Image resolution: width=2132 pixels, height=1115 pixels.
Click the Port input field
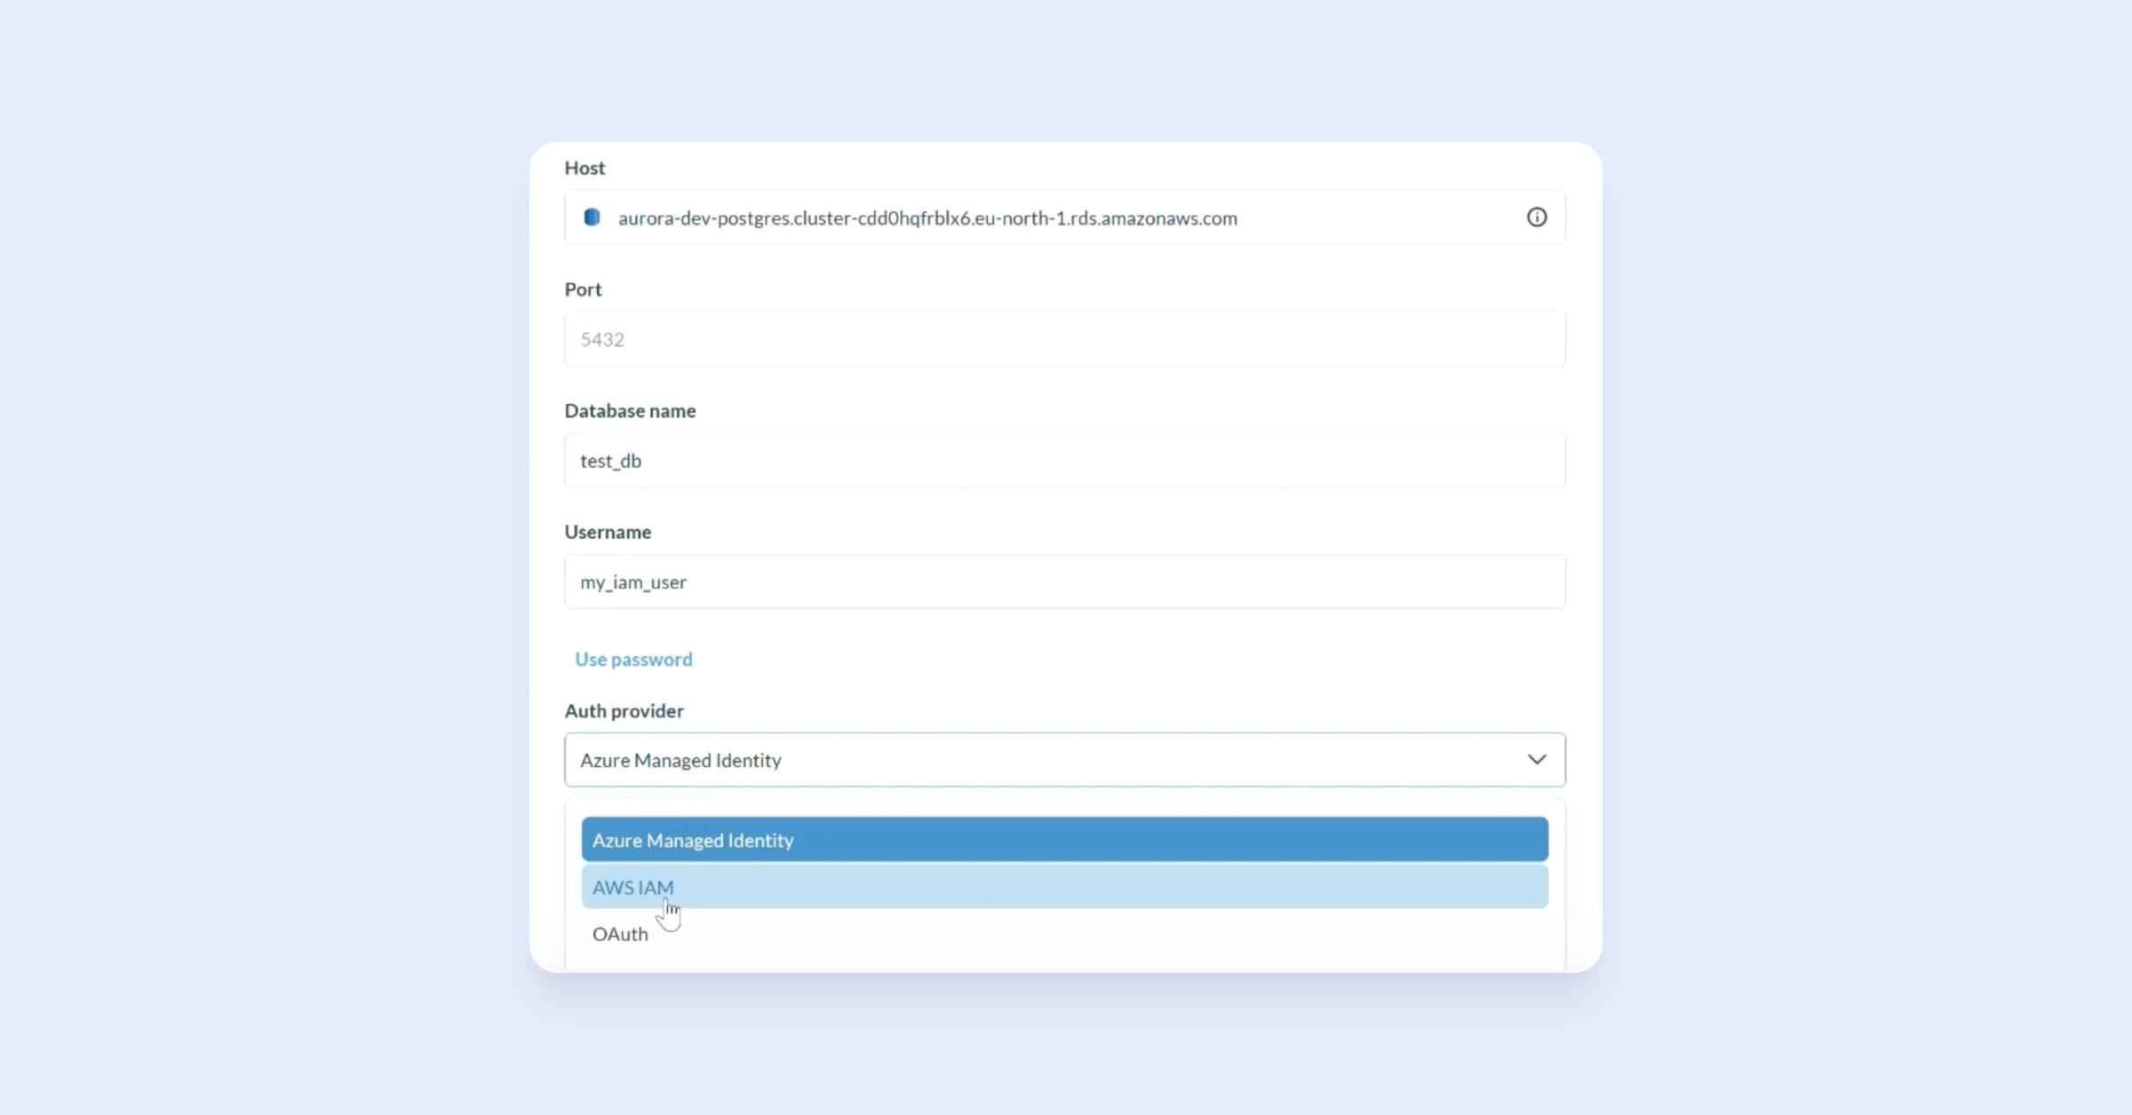(1064, 339)
